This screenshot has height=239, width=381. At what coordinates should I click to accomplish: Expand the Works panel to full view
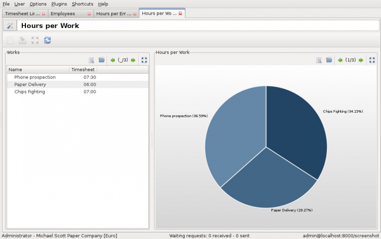click(x=144, y=60)
